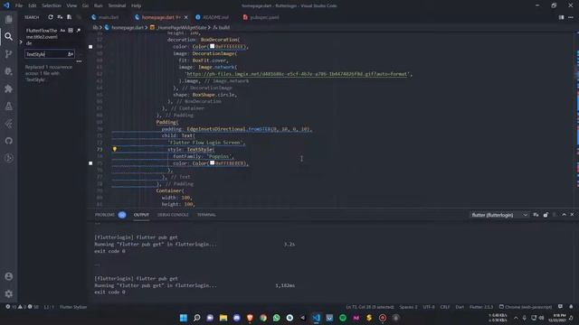Open Source Control view
Image resolution: width=579 pixels, height=325 pixels.
8,54
